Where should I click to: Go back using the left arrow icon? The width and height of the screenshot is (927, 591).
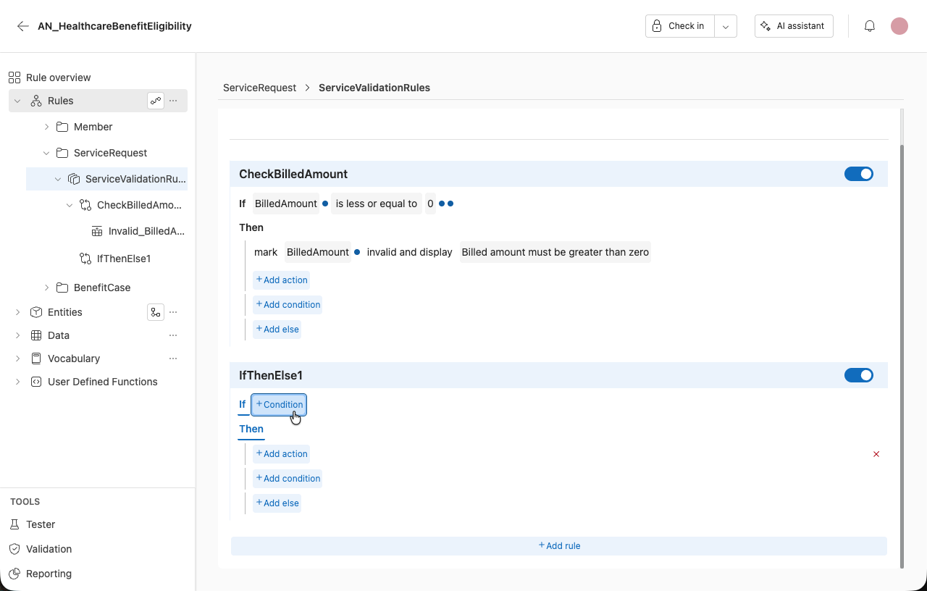tap(23, 26)
